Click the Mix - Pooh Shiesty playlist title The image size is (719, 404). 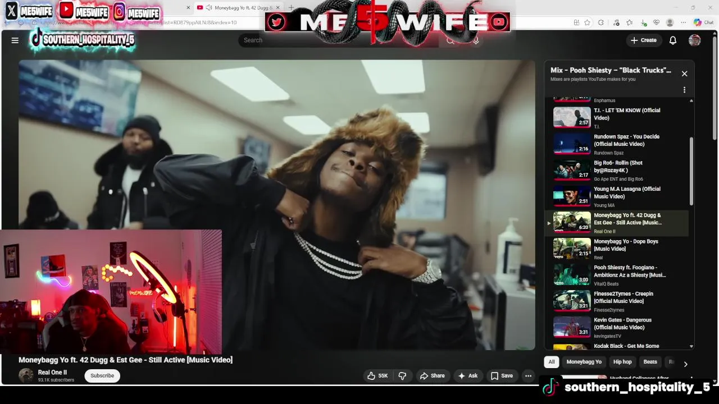[x=611, y=70]
